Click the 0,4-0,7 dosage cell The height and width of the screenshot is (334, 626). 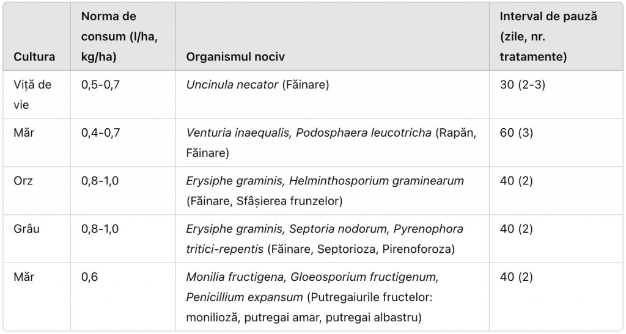(101, 133)
